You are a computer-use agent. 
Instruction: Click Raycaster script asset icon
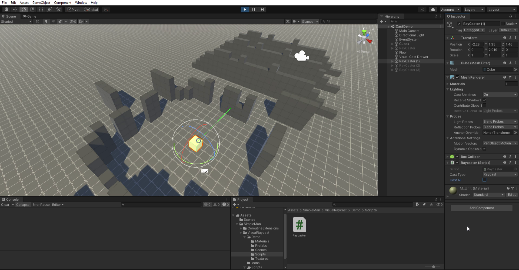click(x=300, y=225)
